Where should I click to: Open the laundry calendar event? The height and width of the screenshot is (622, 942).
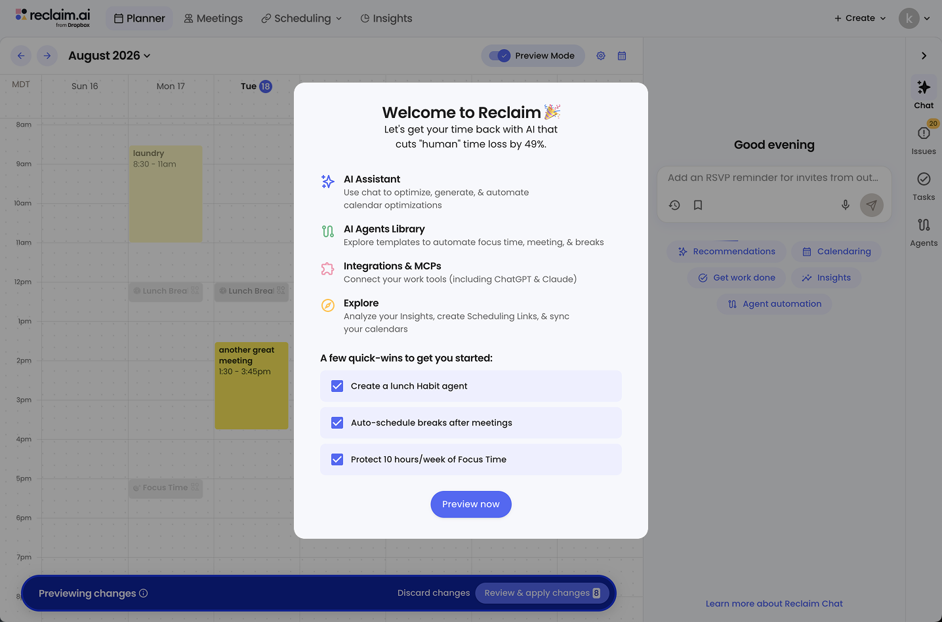(165, 194)
